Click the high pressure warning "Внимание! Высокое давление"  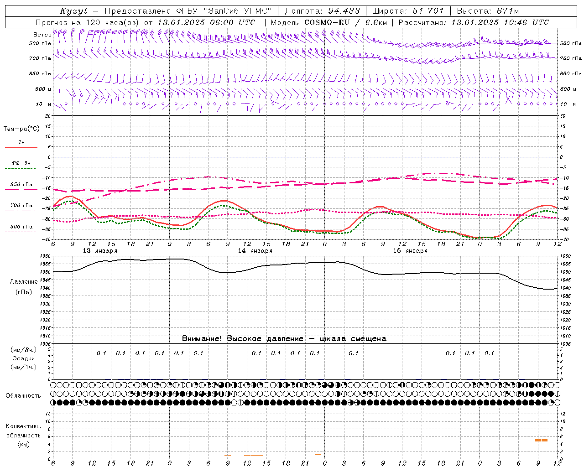click(x=242, y=339)
